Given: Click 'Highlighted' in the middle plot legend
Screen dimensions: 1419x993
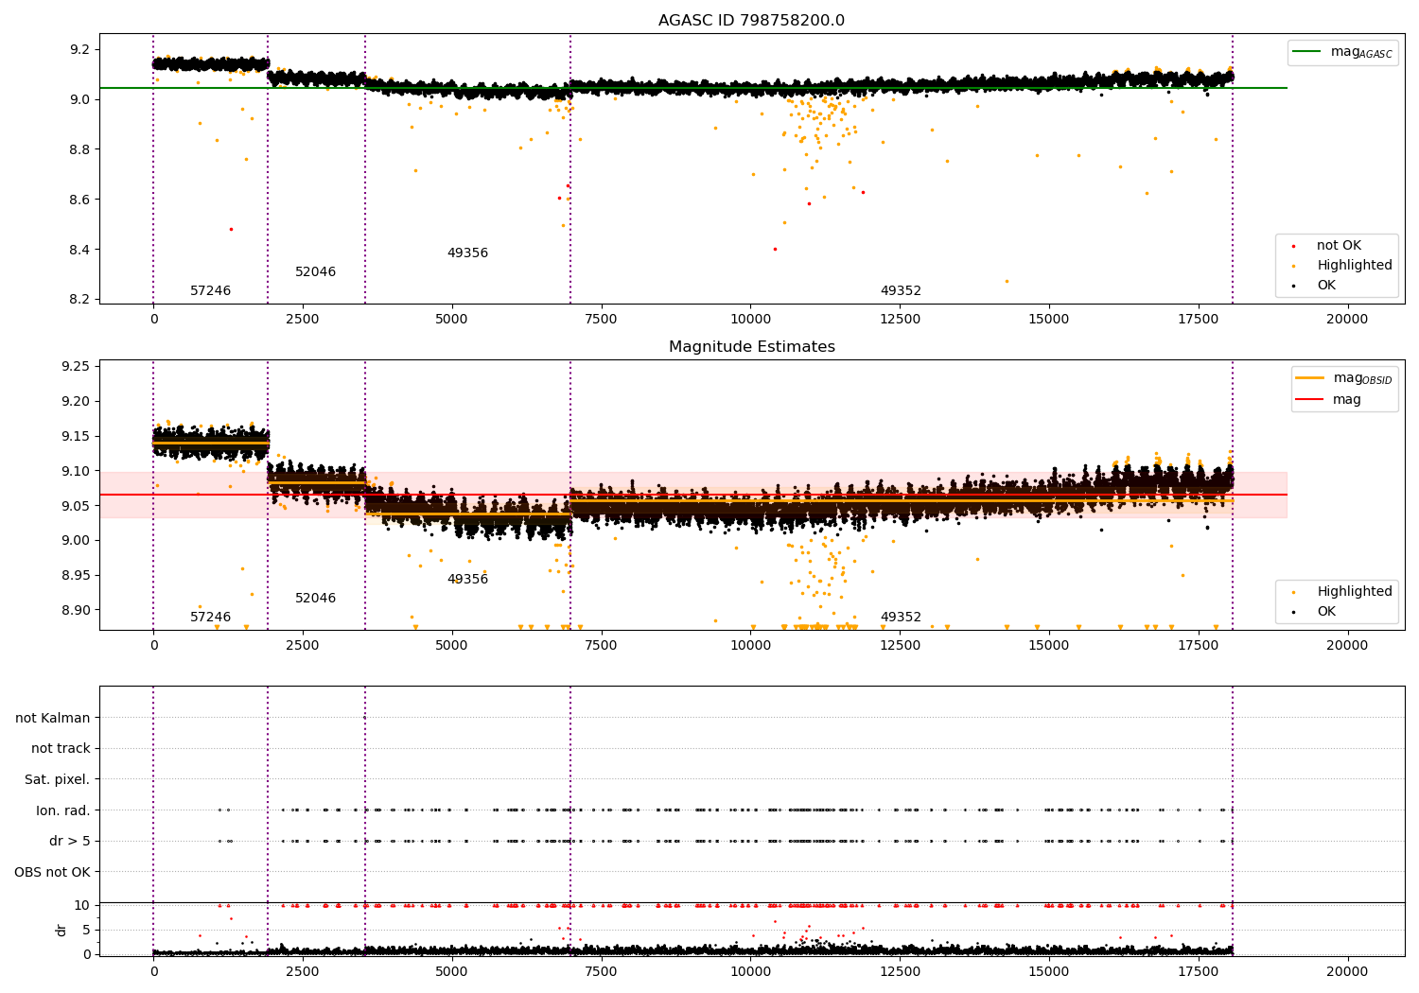Looking at the screenshot, I should [1343, 591].
